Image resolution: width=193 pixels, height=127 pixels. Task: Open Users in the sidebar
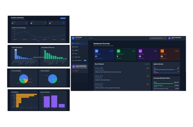pyautogui.click(x=79, y=54)
